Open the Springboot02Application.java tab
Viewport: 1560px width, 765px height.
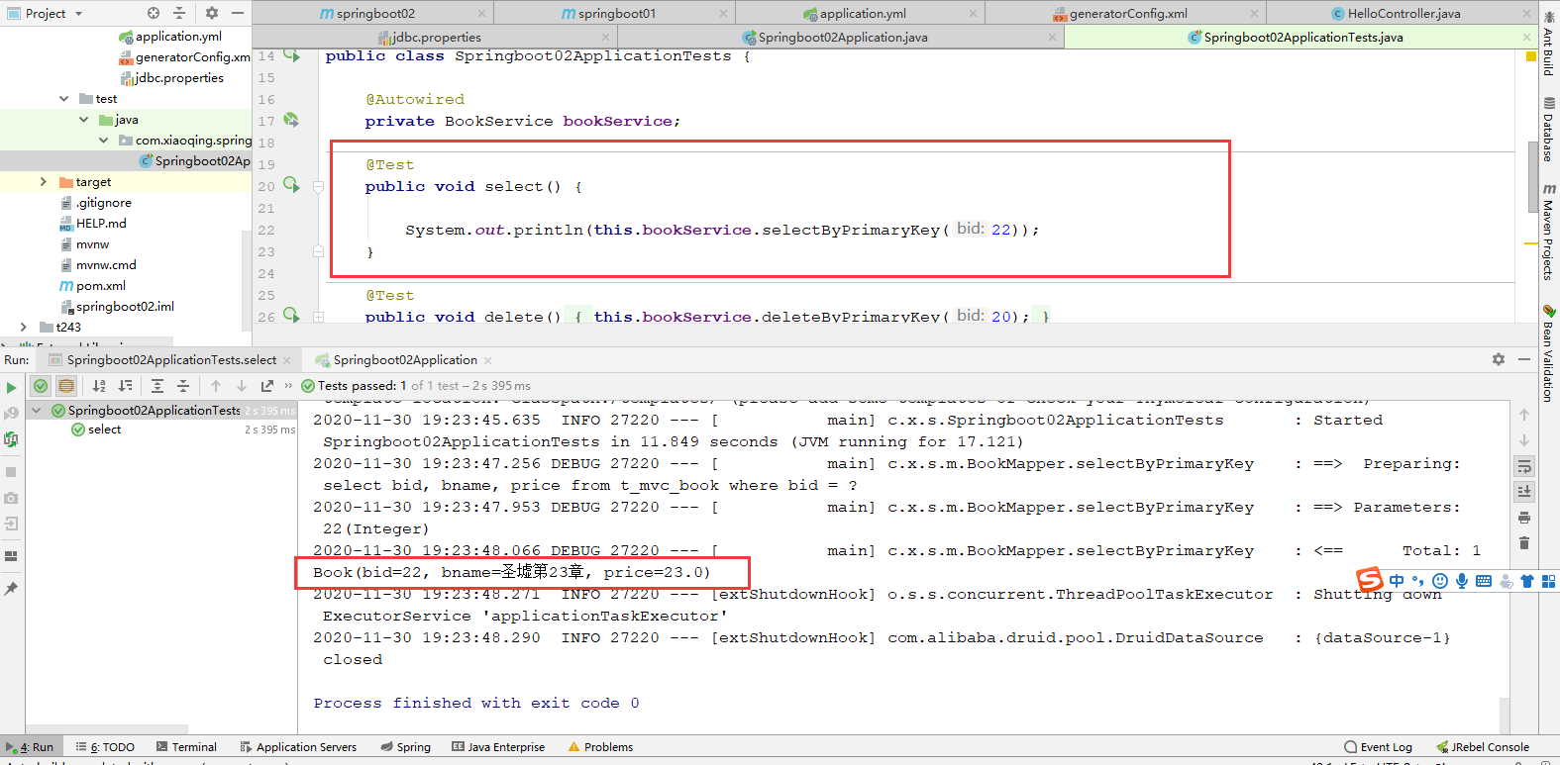835,37
